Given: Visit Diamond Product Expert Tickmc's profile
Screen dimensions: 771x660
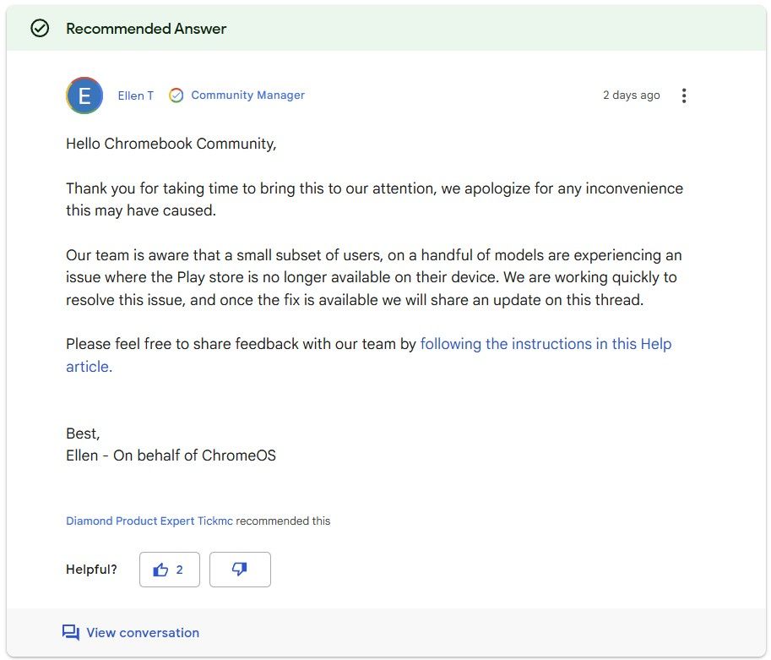Looking at the screenshot, I should coord(149,521).
